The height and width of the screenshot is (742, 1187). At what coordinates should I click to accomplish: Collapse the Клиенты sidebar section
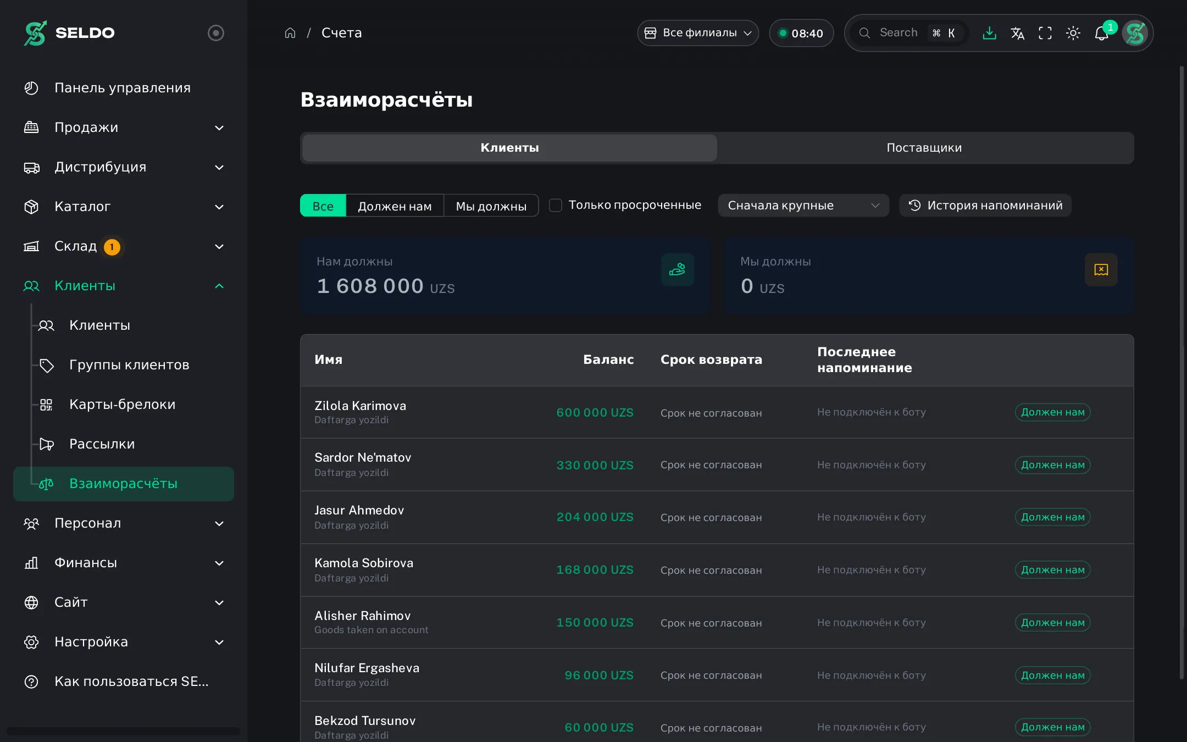coord(124,286)
